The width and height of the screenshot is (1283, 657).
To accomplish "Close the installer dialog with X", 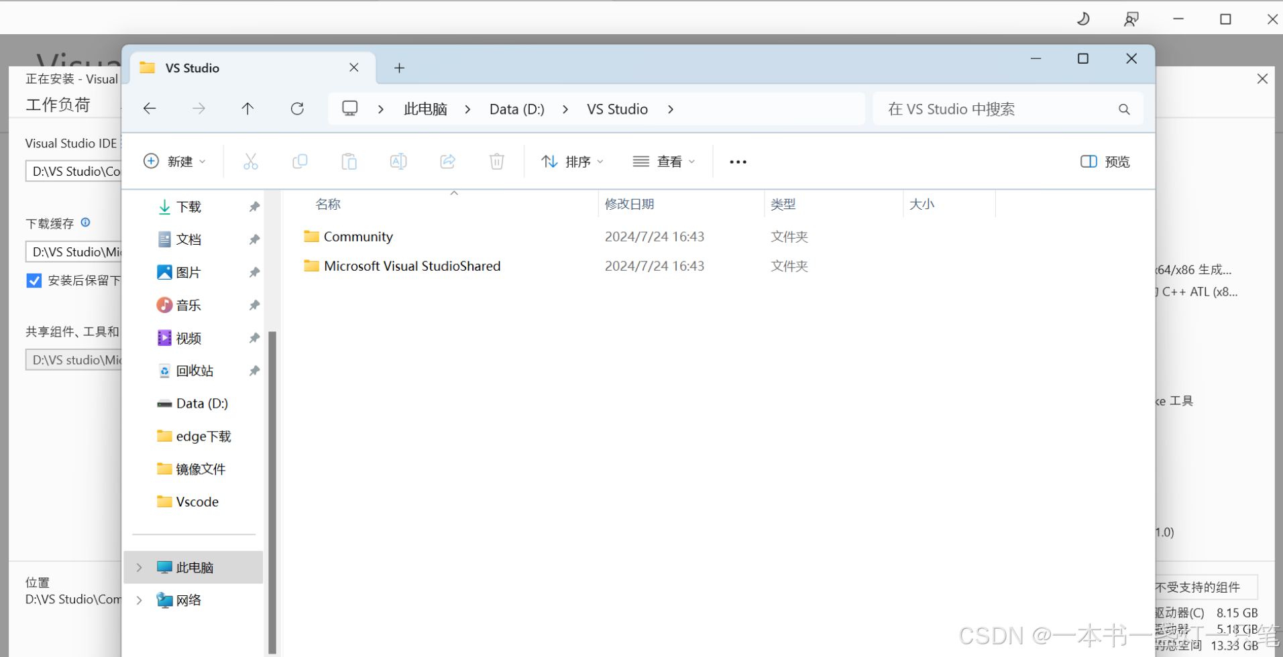I will pos(1262,79).
